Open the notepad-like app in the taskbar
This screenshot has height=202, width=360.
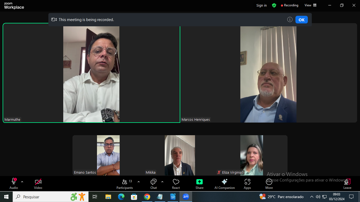[x=160, y=197]
